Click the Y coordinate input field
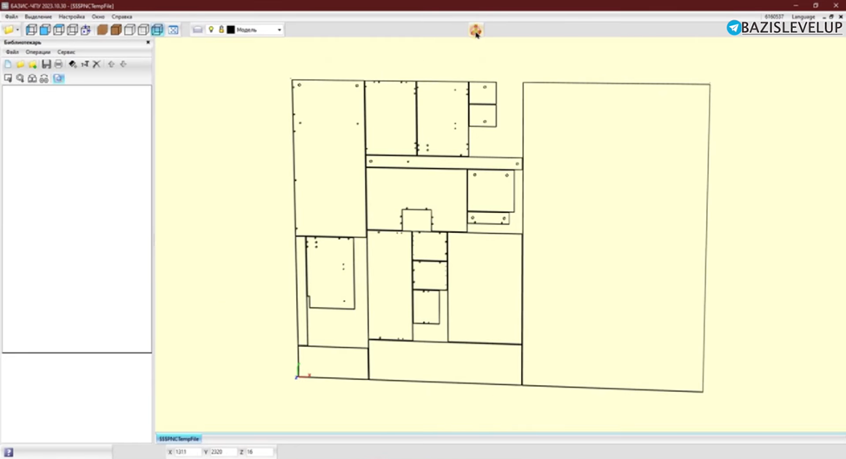The height and width of the screenshot is (459, 846). pos(222,451)
